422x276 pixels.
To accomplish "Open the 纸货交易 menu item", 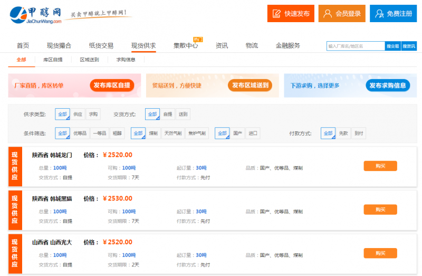I will point(101,45).
